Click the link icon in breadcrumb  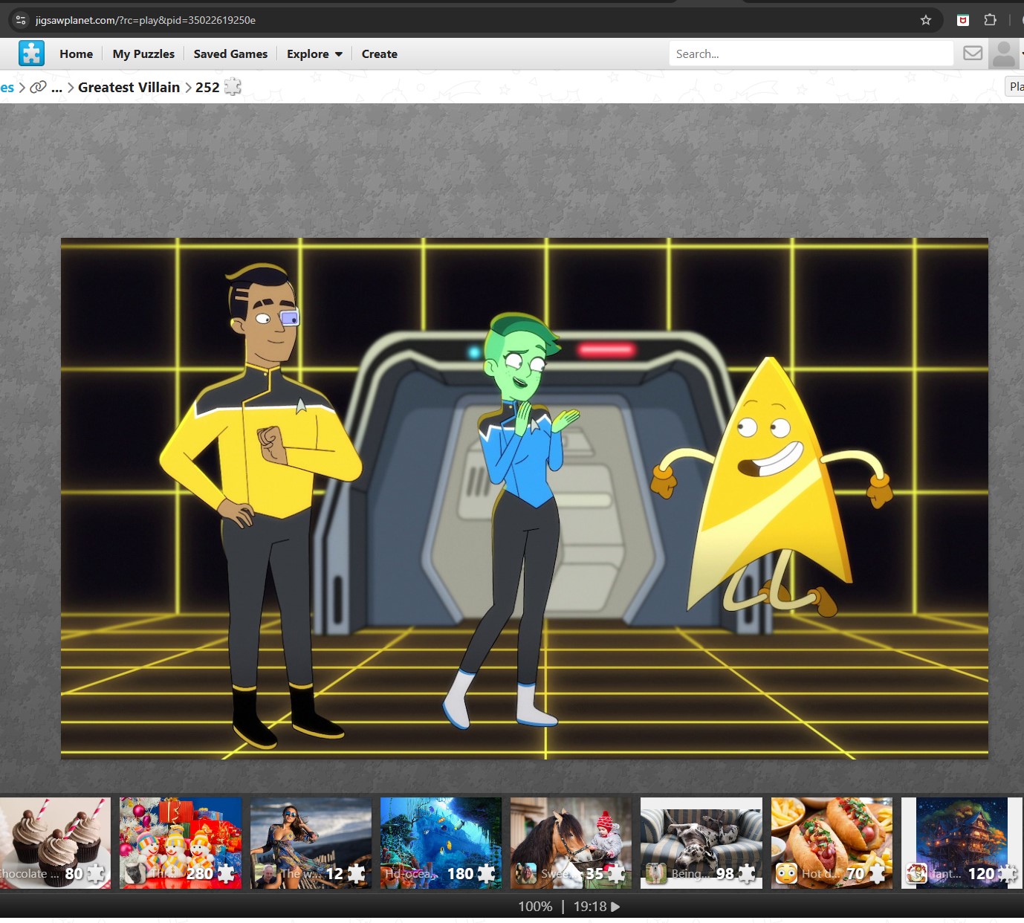point(38,87)
